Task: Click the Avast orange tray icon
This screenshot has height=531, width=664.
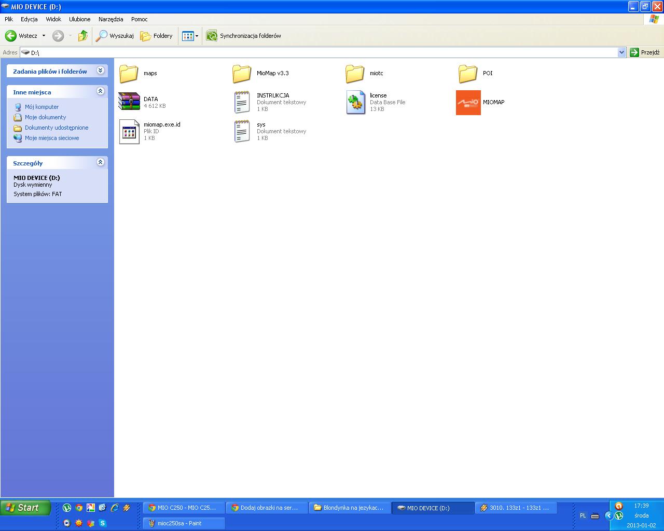Action: tap(618, 506)
